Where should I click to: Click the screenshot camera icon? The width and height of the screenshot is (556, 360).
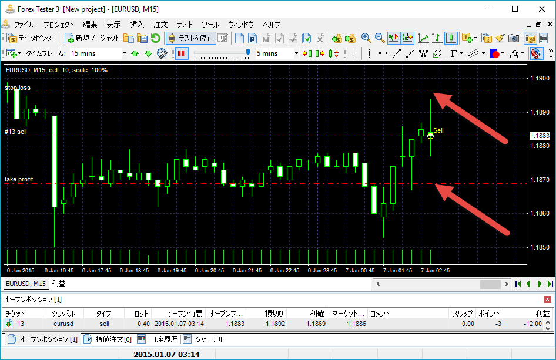tap(514, 38)
